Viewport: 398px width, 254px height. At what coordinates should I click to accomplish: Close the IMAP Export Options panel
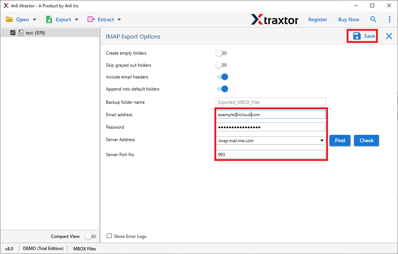coord(389,36)
